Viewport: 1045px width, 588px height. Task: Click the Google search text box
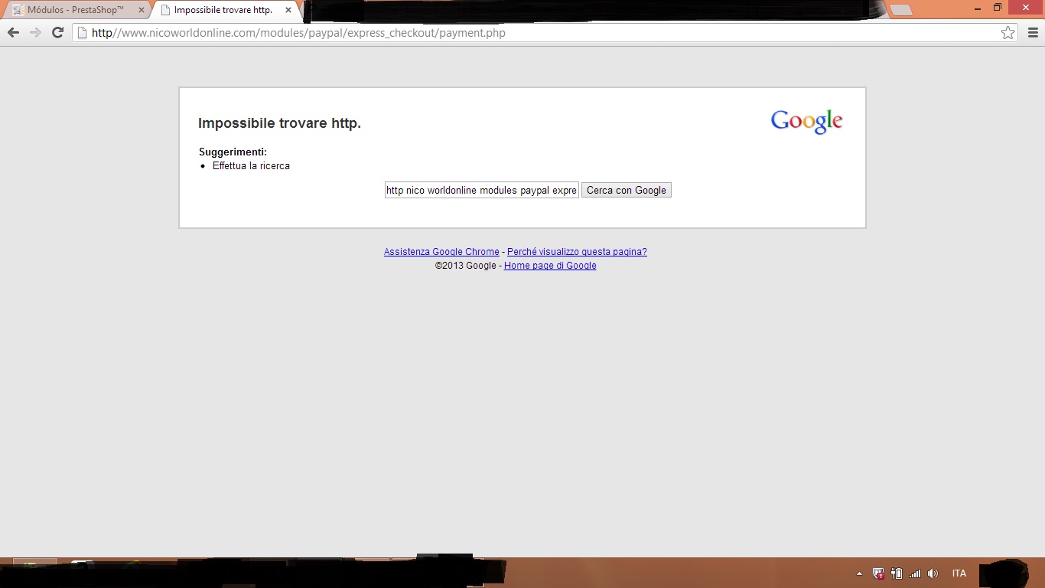(x=482, y=191)
